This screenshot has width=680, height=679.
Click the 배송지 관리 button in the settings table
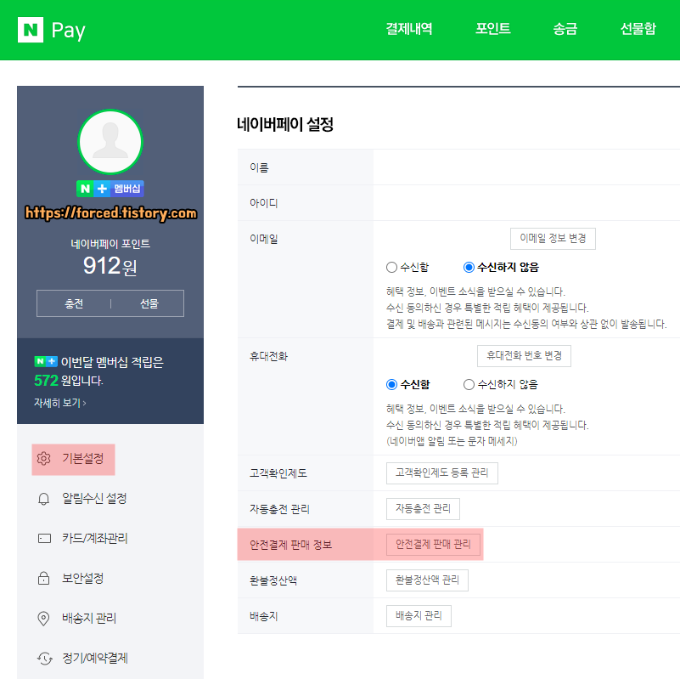tap(419, 616)
